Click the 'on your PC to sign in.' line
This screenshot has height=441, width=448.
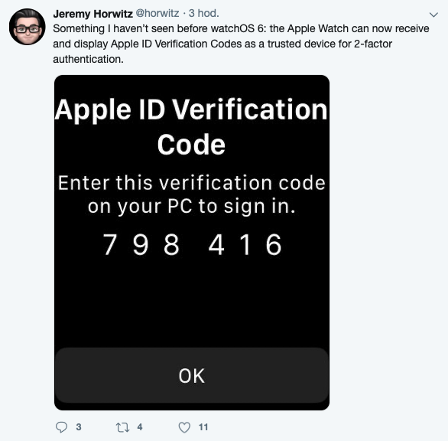[x=191, y=206]
